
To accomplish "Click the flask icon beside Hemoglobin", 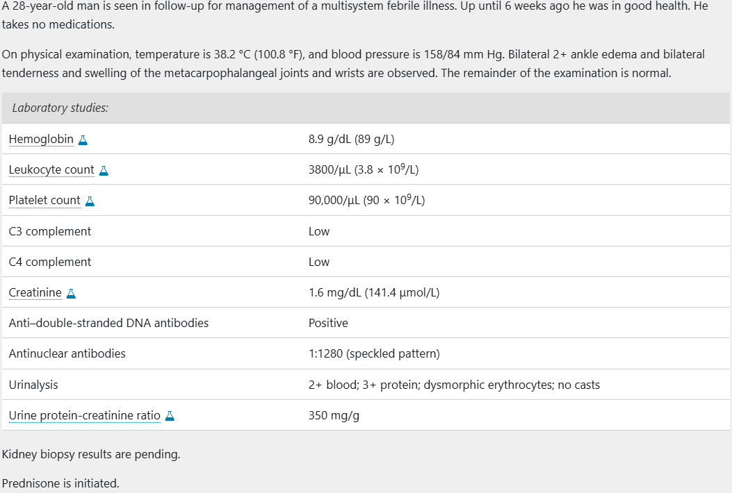I will point(83,140).
